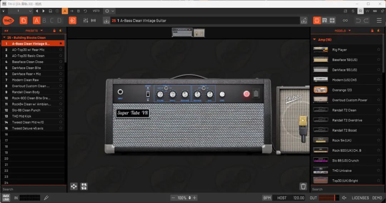Adjust the amp Bass knob
Screen dimensions: 386x203
pyautogui.click(x=210, y=94)
